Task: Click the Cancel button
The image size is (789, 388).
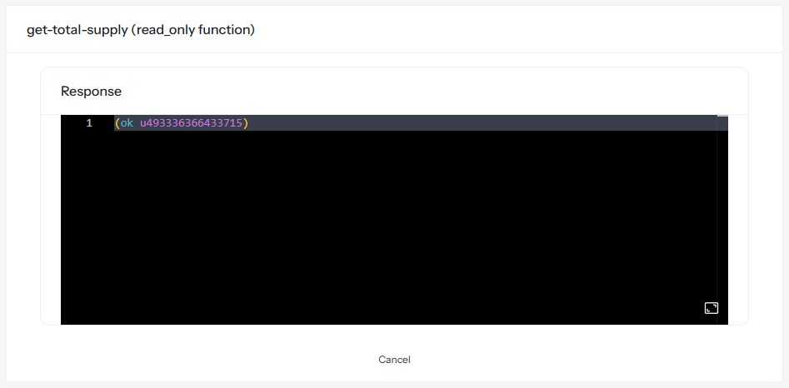Action: pyautogui.click(x=395, y=360)
